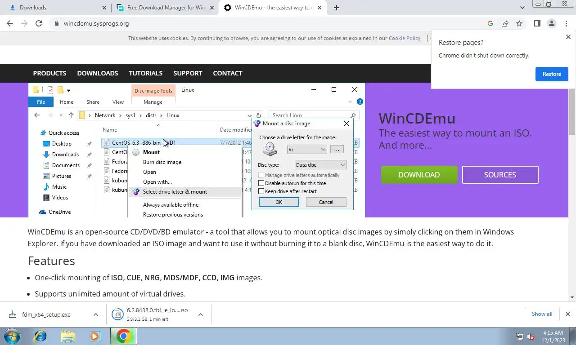This screenshot has width=576, height=345.
Task: Click the browser forward arrow
Action: (24, 23)
